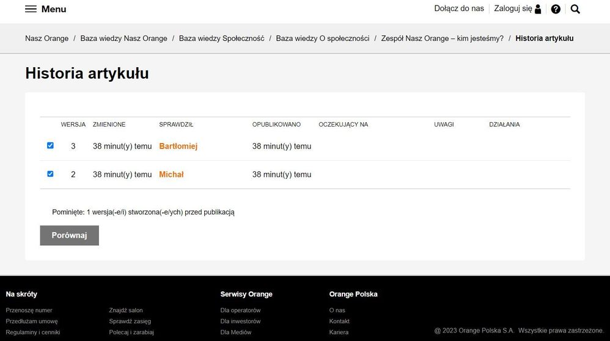Open Bartłomiej's profile link
610x341 pixels.
[x=178, y=146]
